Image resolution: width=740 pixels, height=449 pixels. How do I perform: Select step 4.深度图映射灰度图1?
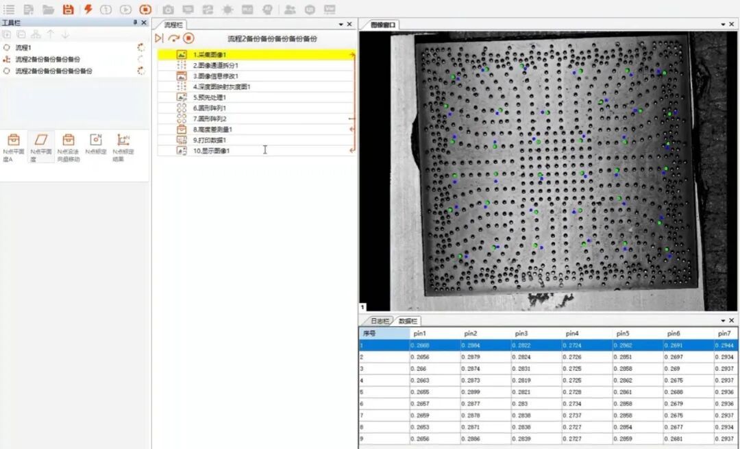click(256, 87)
